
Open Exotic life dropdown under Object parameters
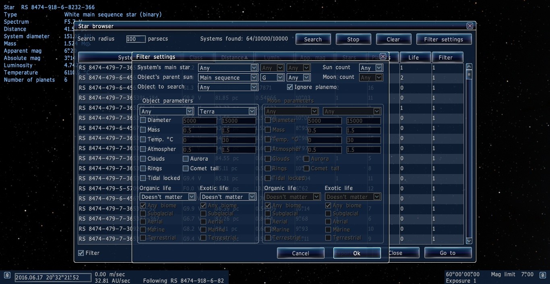pos(228,197)
